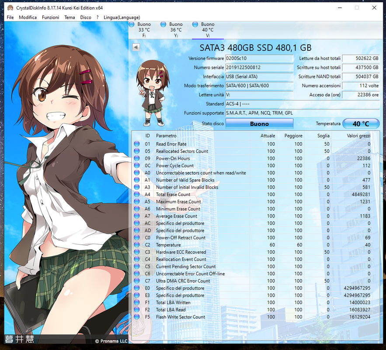Viewport: 386px width, 350px height.
Task: Open the File menu
Action: [10, 17]
